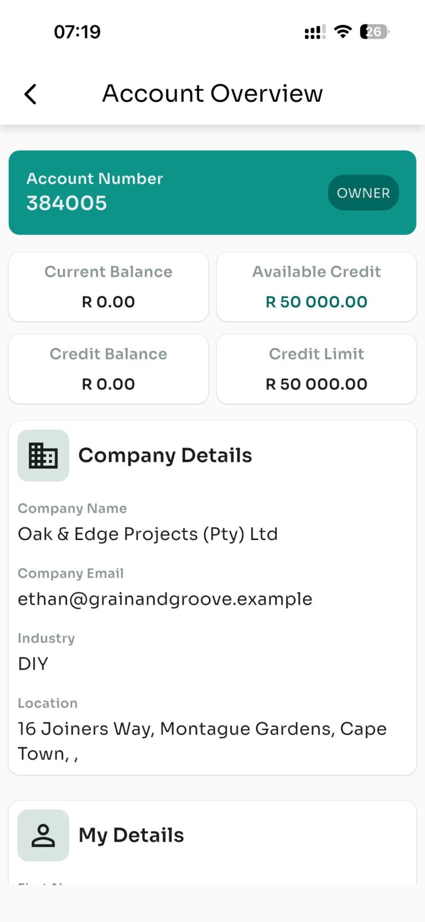Click the Company Details building icon
Image resolution: width=425 pixels, height=922 pixels.
point(43,455)
